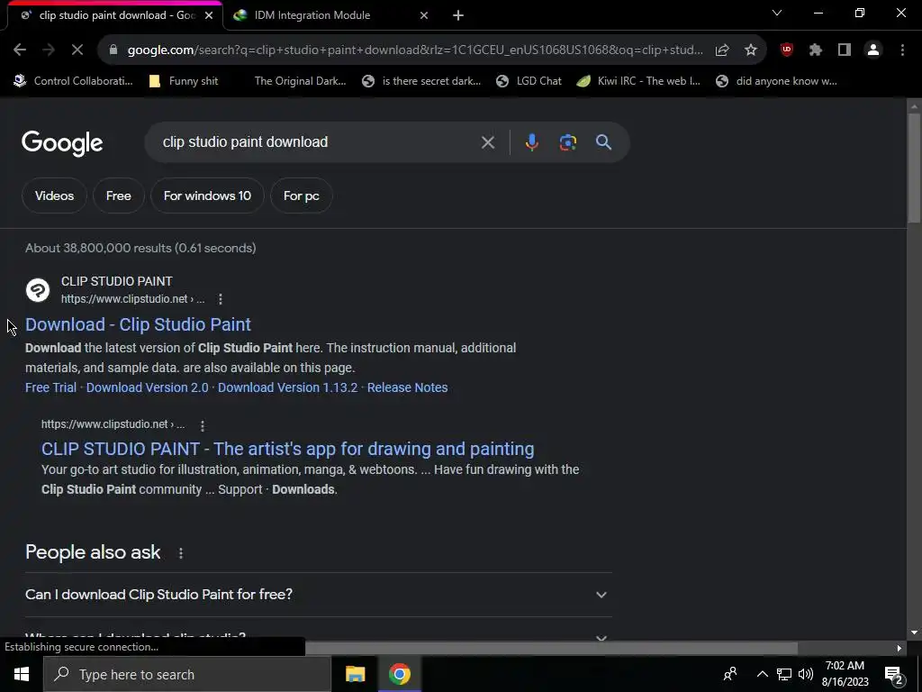Open the Chrome profile avatar

873,50
